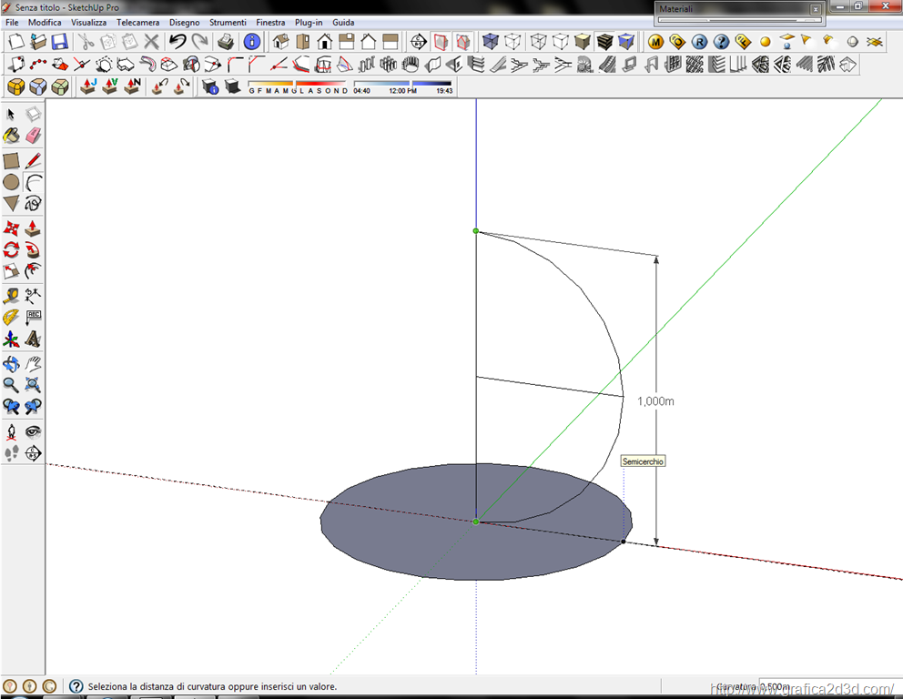Open the Telecamera menu
903x699 pixels.
tap(137, 22)
